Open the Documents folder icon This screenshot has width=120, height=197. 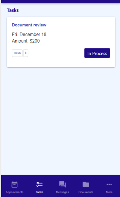[86, 185]
